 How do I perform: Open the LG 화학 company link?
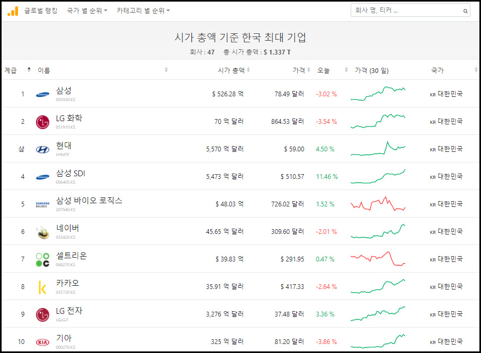click(x=69, y=118)
